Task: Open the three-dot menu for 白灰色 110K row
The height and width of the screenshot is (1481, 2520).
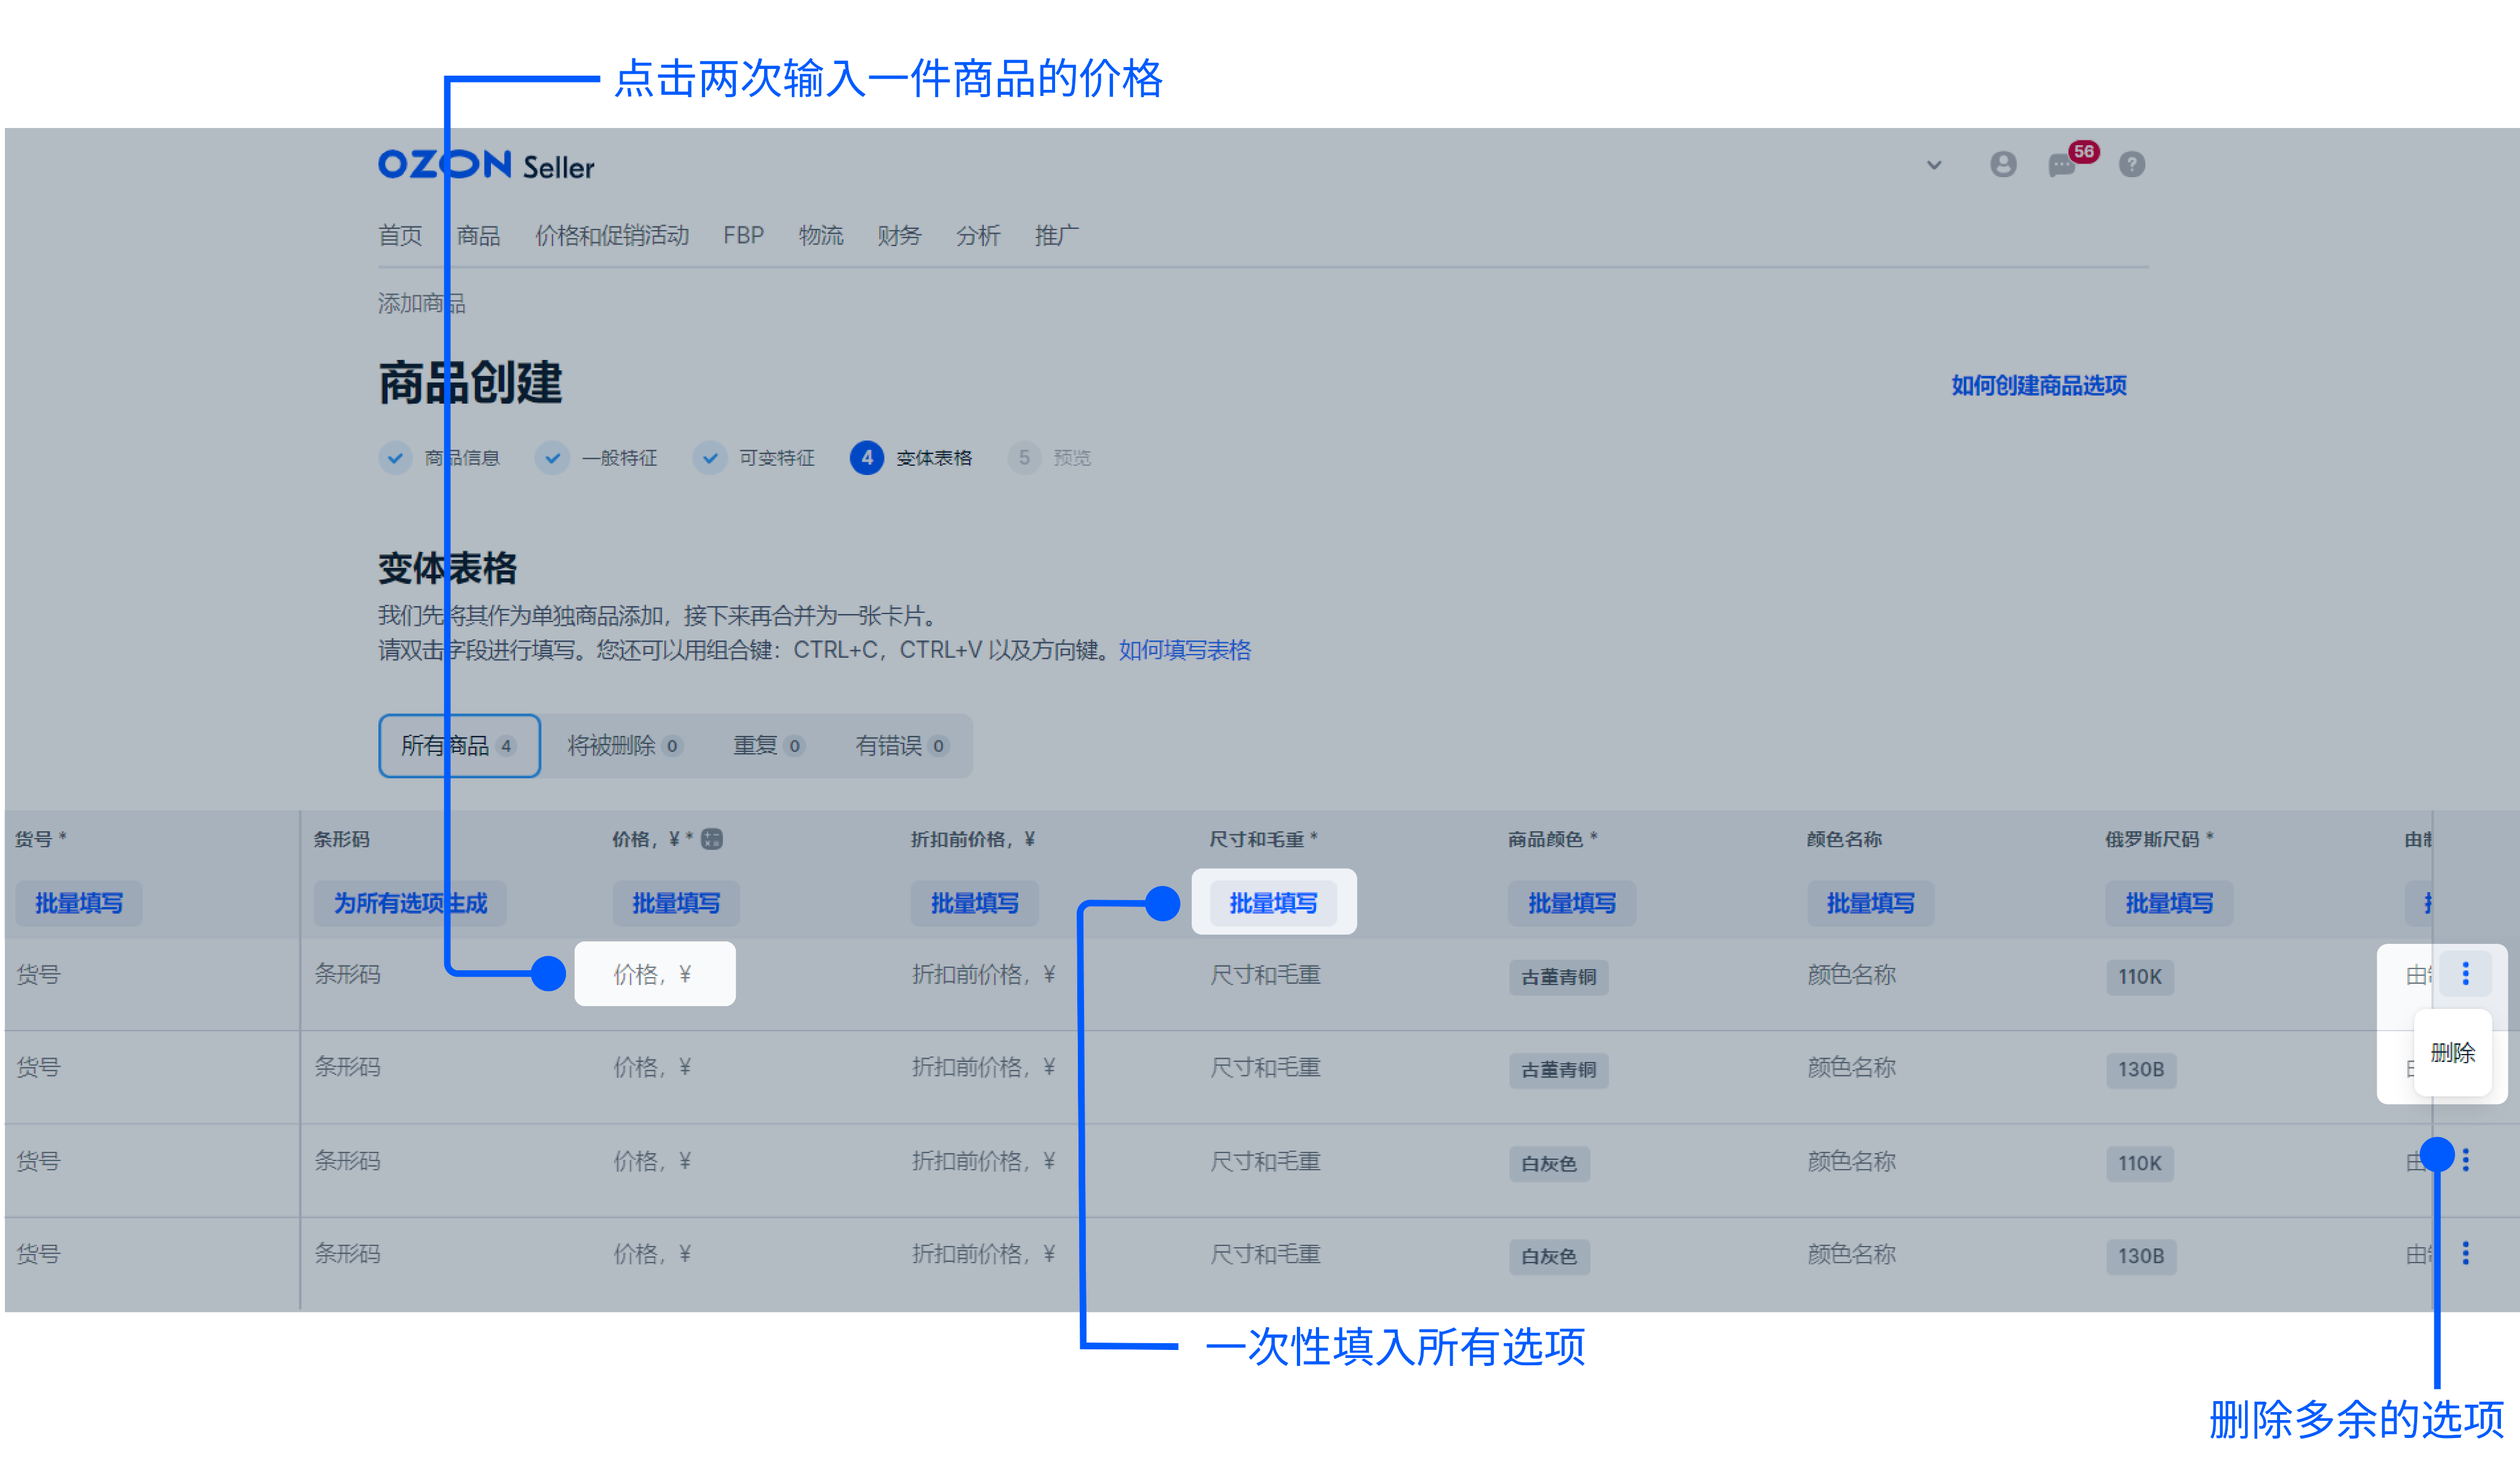Action: pyautogui.click(x=2466, y=1160)
